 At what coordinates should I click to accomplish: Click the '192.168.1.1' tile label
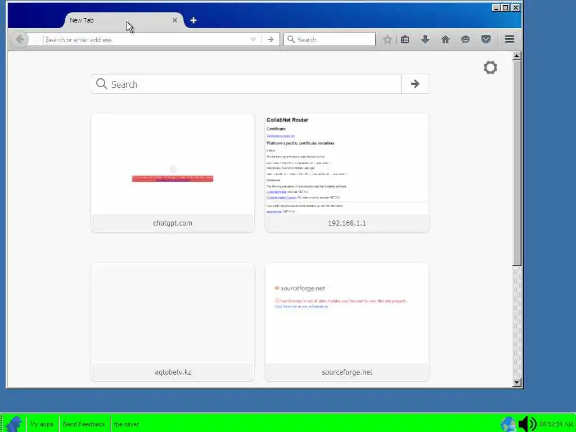coord(346,223)
